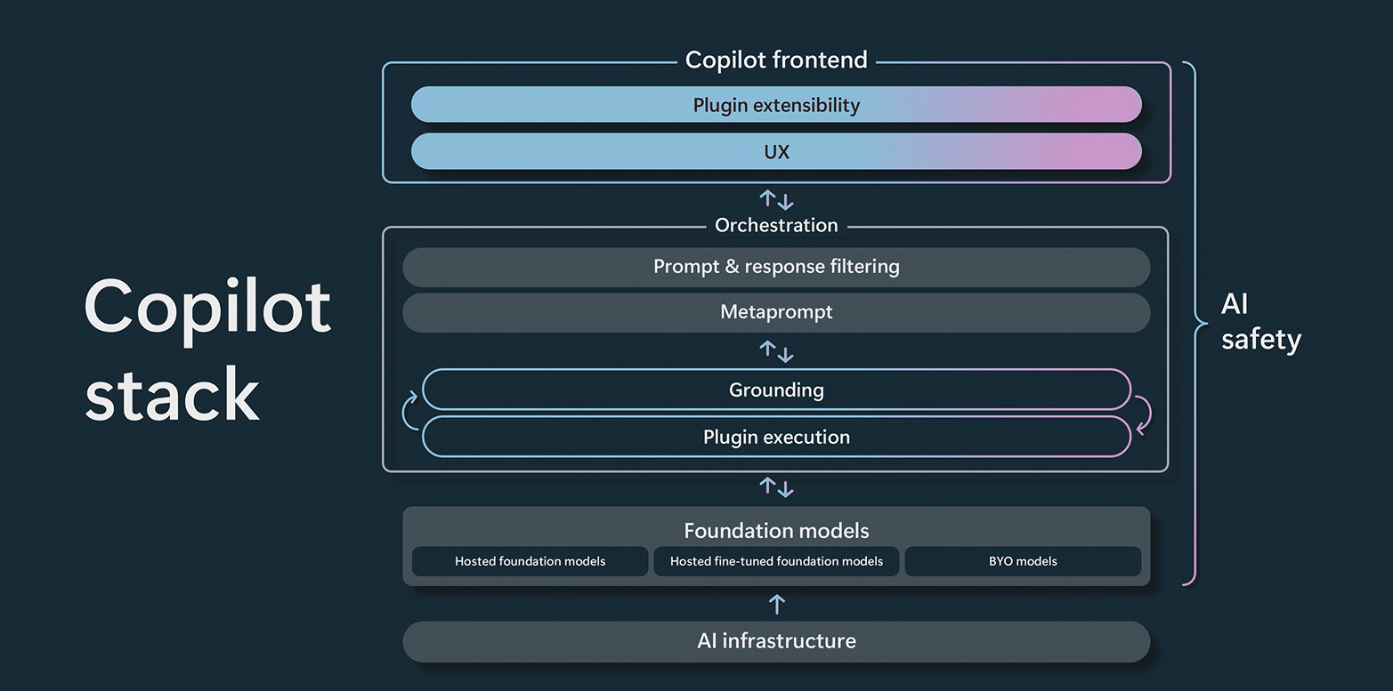Click the arrows above Foundation models box

pos(775,486)
